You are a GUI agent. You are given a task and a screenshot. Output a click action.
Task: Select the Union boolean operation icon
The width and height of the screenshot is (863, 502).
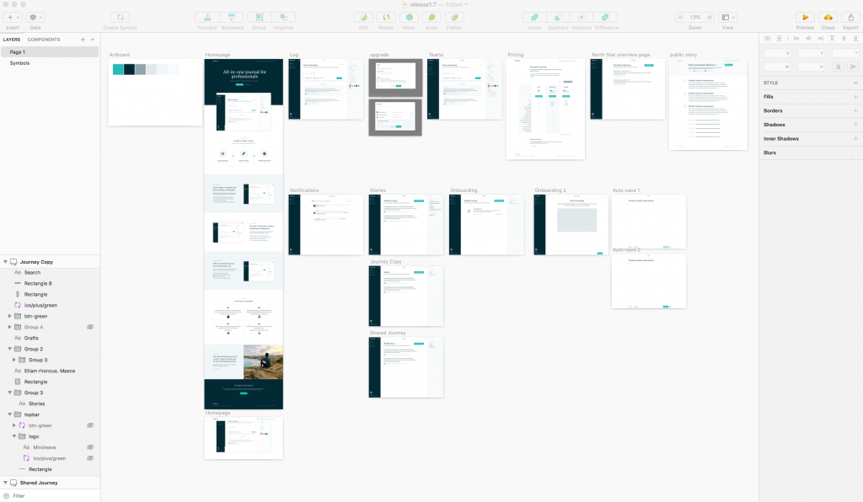tap(533, 18)
